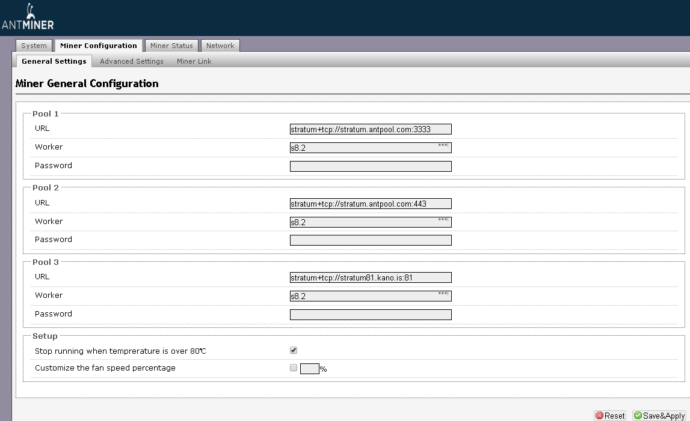Click the Reset button
Screen dimensions: 690x421
611,416
